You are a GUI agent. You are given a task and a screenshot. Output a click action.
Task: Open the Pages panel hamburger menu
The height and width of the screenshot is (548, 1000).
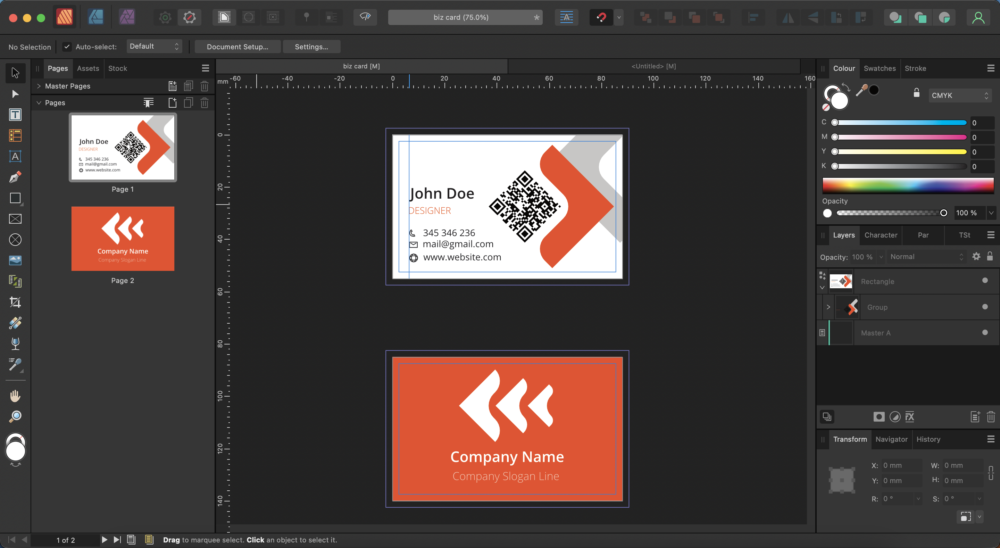click(x=205, y=68)
